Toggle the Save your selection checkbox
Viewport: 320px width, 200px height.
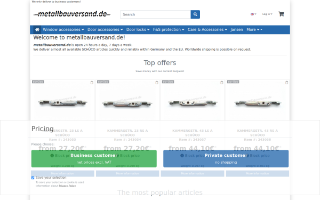[x=33, y=178]
